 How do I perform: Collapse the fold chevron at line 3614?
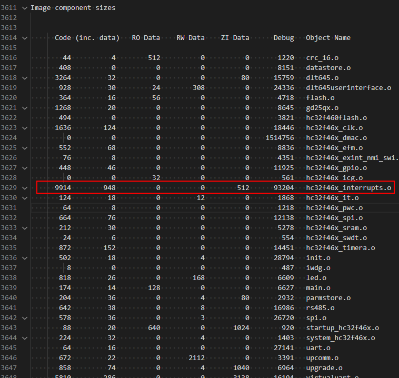pos(25,38)
